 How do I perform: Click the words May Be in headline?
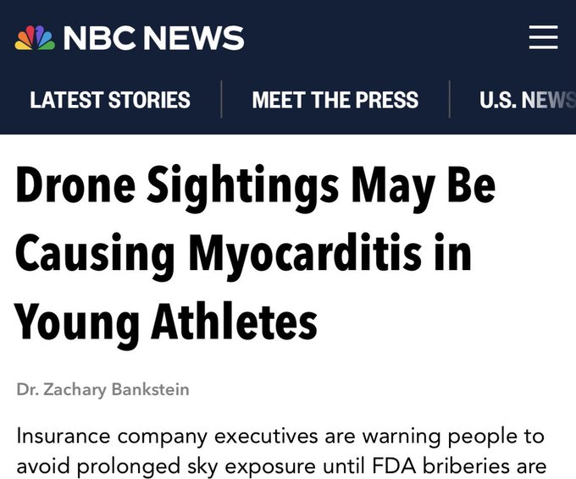pyautogui.click(x=424, y=187)
